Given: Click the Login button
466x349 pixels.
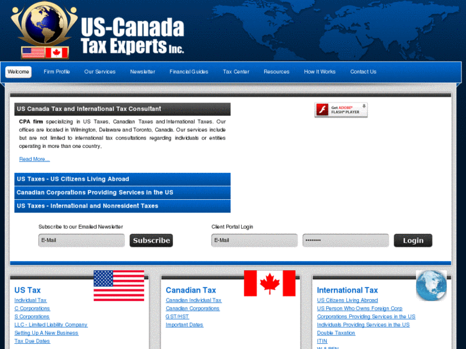Looking at the screenshot, I should click(x=413, y=240).
